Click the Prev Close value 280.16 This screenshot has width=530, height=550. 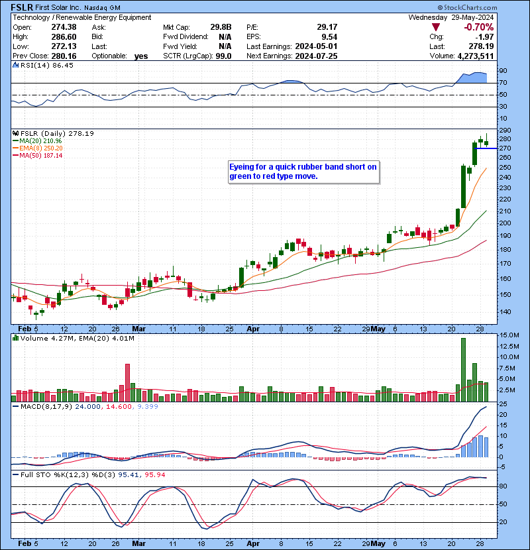pos(64,56)
